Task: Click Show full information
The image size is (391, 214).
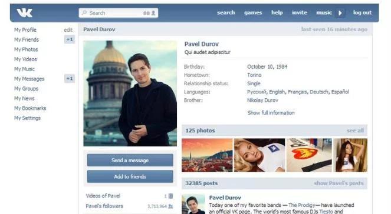Action: click(271, 113)
